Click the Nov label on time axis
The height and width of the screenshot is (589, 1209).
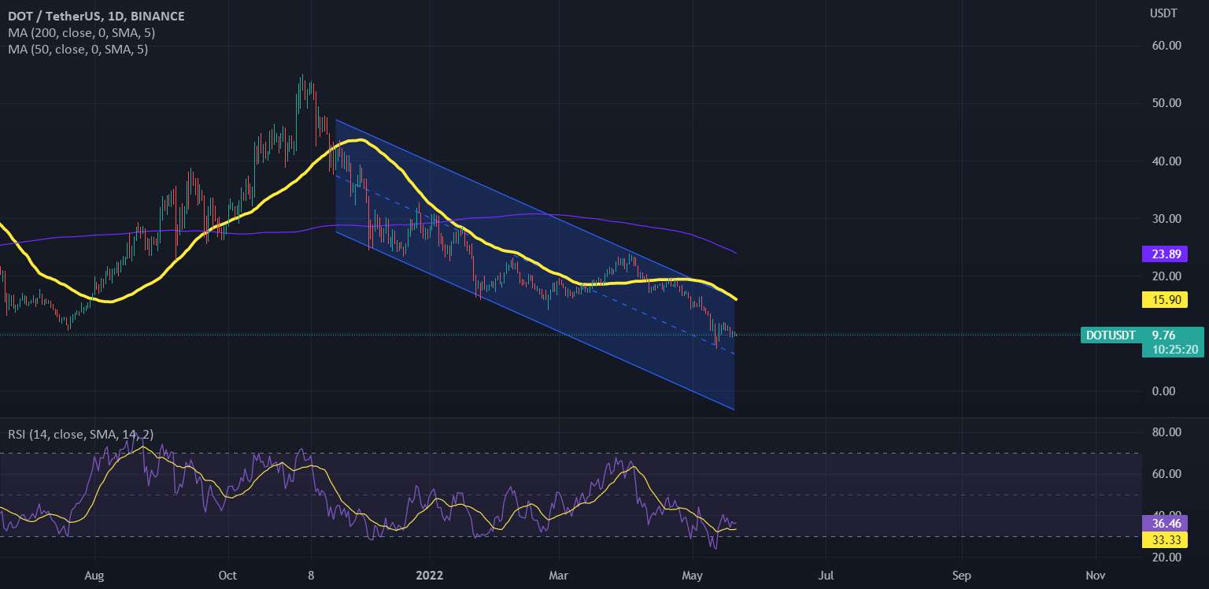click(1094, 576)
